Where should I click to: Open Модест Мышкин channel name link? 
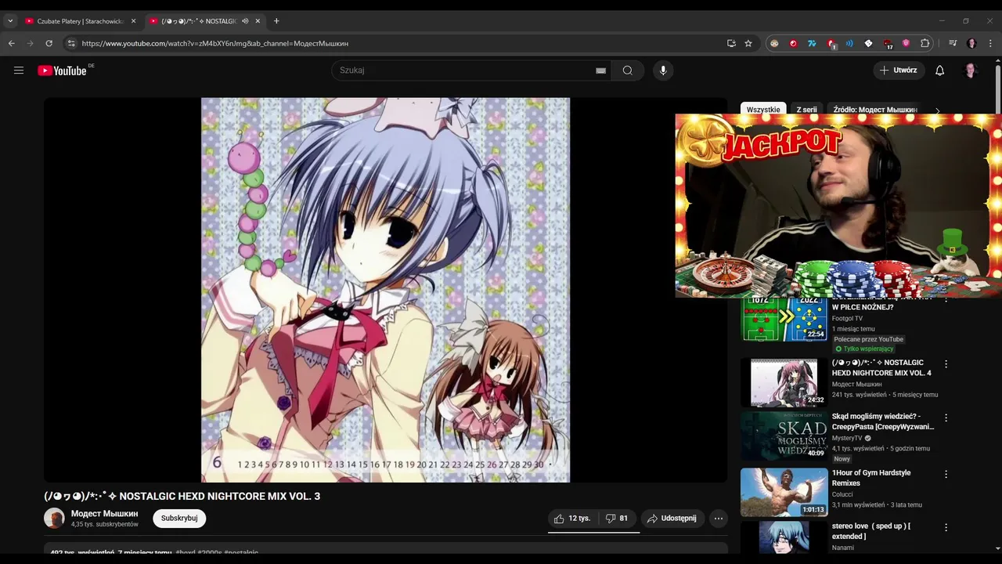(x=104, y=514)
